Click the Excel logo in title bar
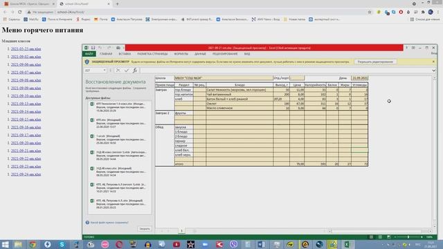Viewport: 443px width, 249px height. pyautogui.click(x=87, y=48)
